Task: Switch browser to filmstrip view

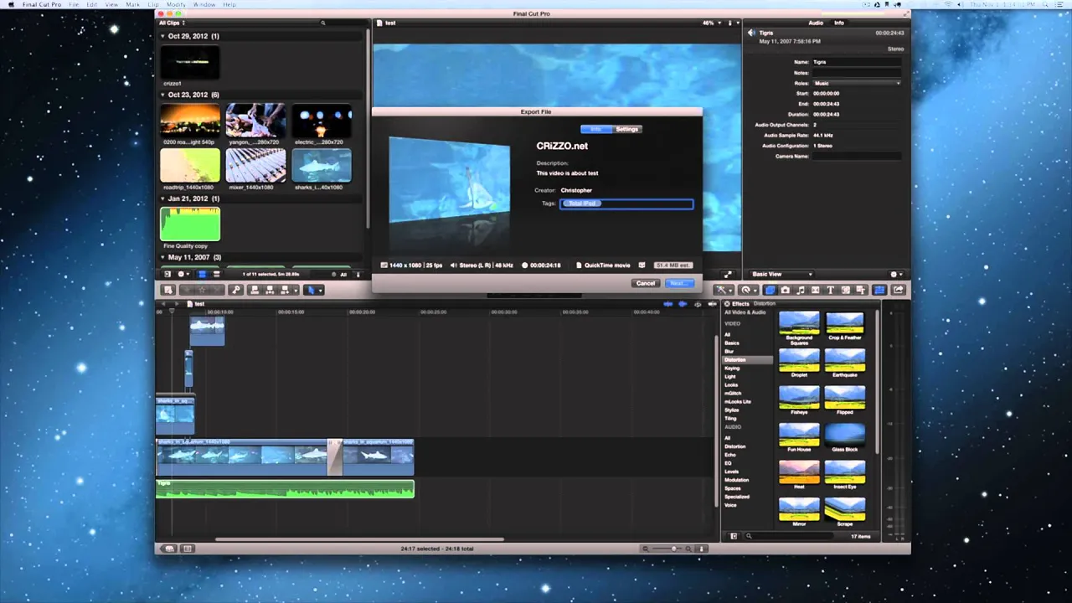Action: point(202,275)
